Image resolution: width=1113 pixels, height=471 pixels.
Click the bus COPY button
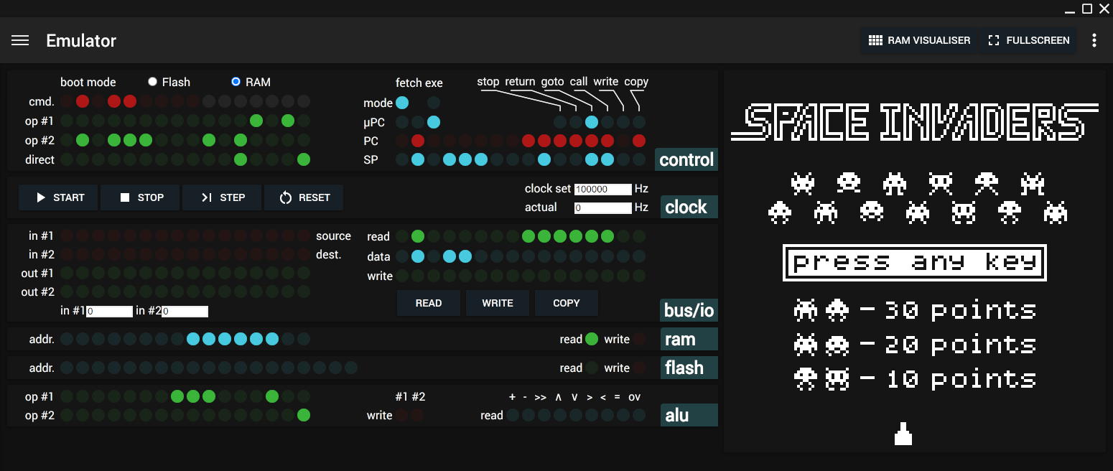(x=567, y=303)
